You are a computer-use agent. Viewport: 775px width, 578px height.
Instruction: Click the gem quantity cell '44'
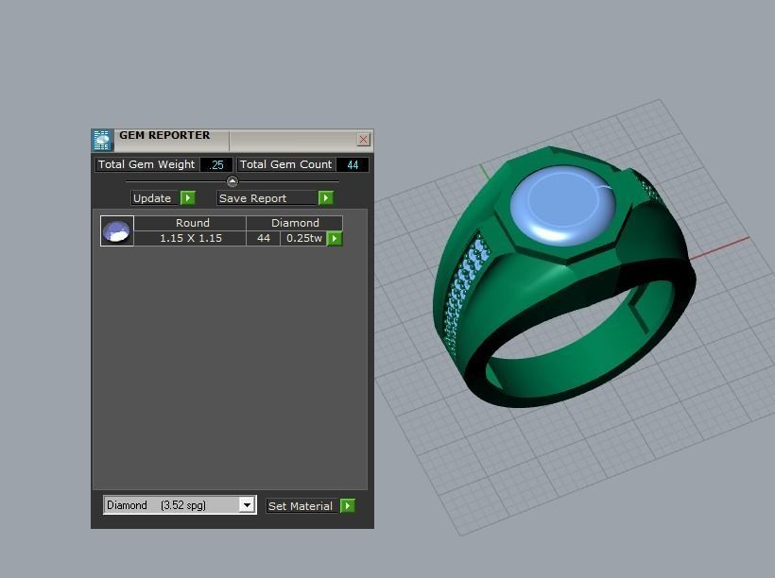264,238
